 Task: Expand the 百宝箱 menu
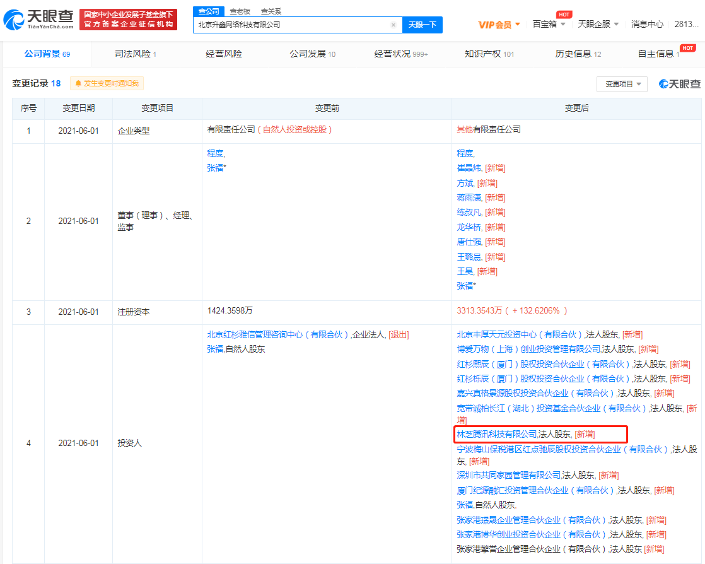[549, 24]
